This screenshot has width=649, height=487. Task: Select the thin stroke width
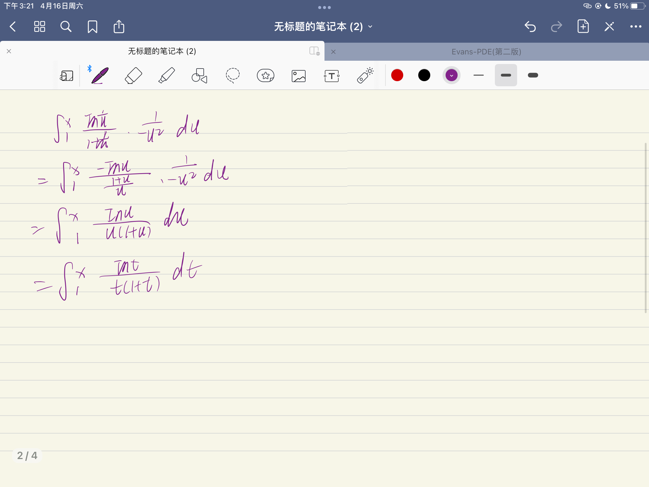tap(478, 75)
